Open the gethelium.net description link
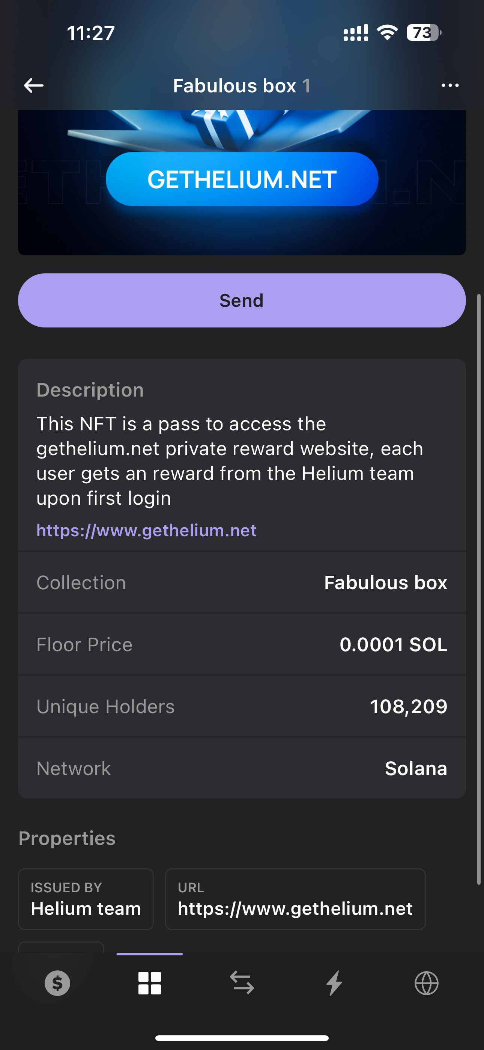Viewport: 484px width, 1050px height. [147, 530]
